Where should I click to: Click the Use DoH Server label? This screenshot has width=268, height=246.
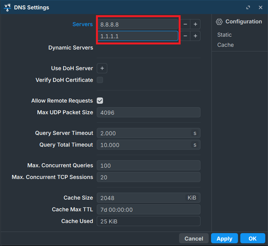(x=72, y=68)
